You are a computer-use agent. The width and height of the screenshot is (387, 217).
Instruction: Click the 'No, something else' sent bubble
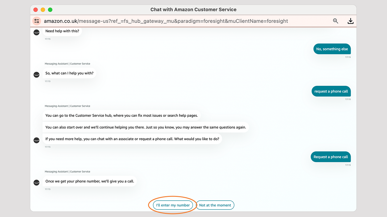pos(332,49)
